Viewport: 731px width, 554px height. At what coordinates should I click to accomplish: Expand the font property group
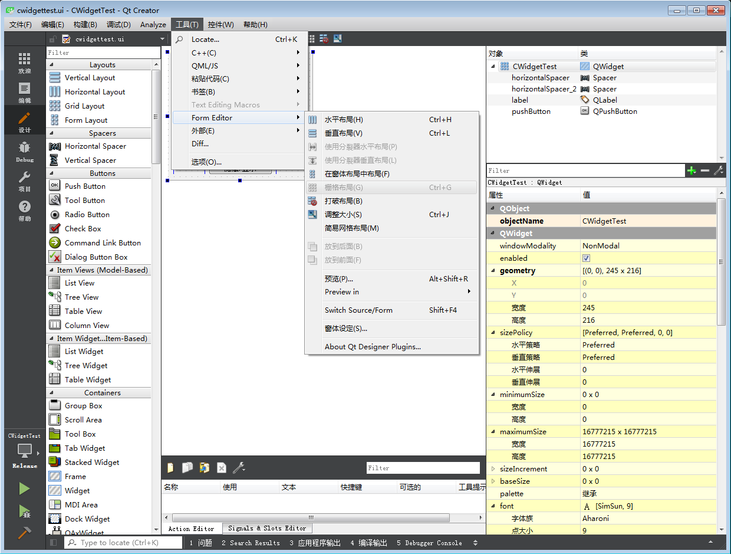tap(494, 506)
